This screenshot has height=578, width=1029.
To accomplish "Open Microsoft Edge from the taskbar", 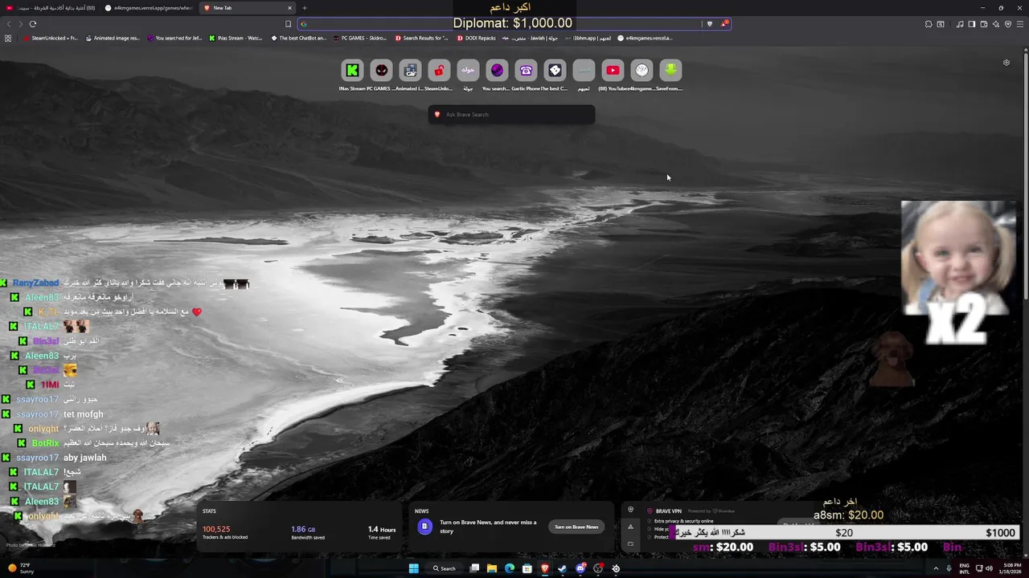I will (x=510, y=568).
